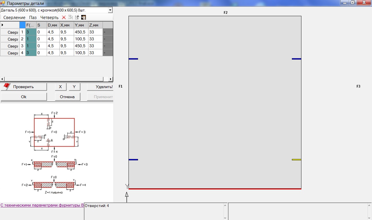Click the S column header
Image resolution: width=372 pixels, height=220 pixels.
[x=41, y=25]
